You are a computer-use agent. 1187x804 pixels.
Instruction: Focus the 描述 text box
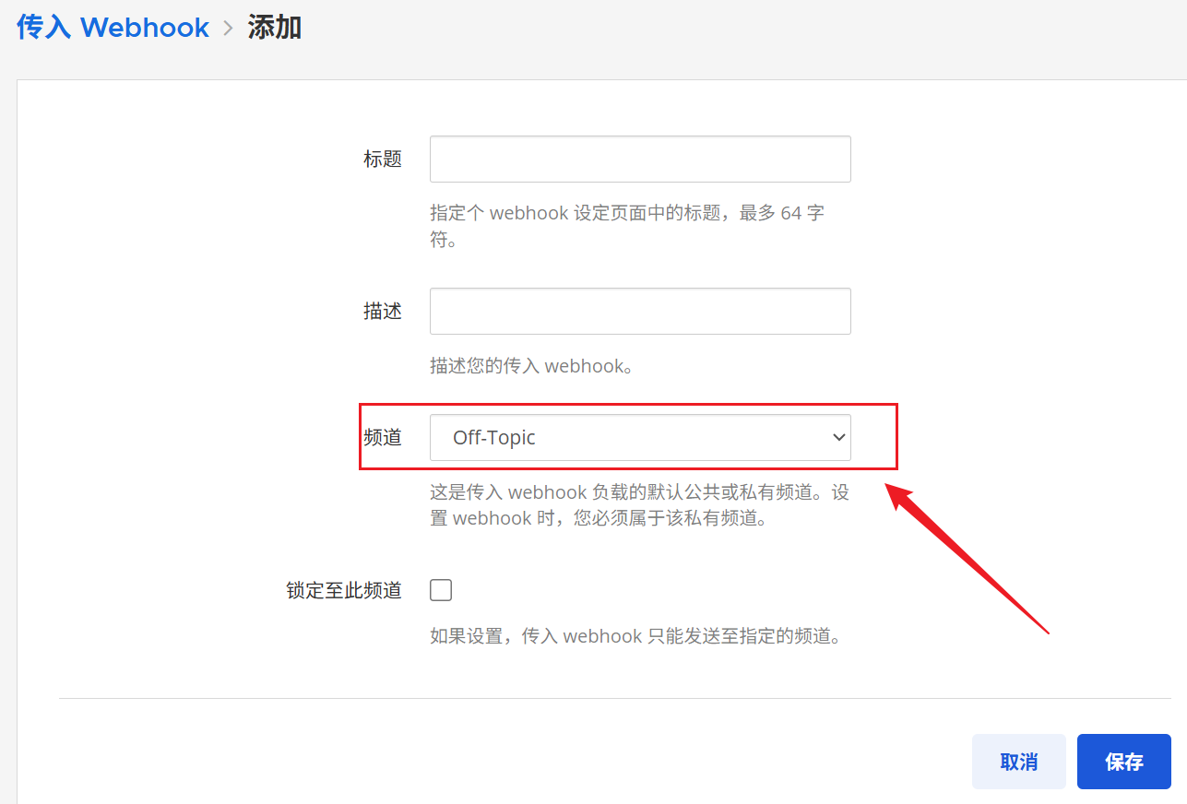[640, 311]
